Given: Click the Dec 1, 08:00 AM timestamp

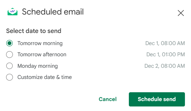Looking at the screenshot, I should [x=165, y=43].
